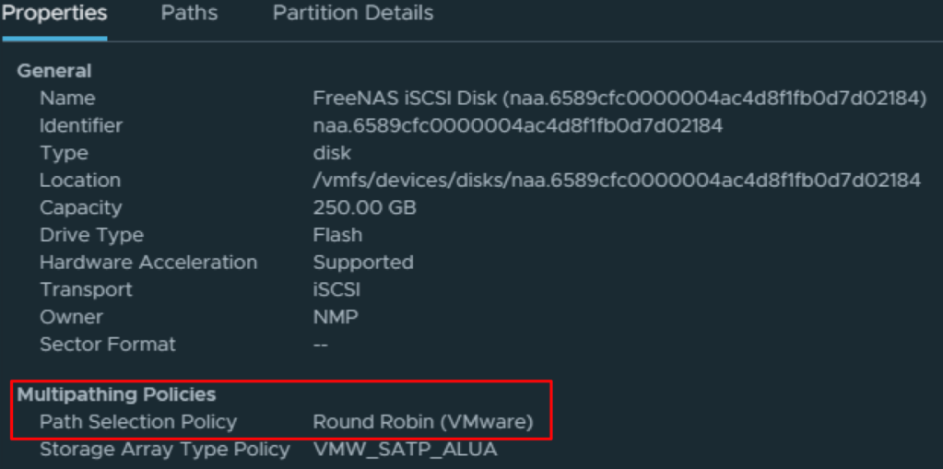This screenshot has height=469, width=943.
Task: Switch to the Properties tab
Action: pyautogui.click(x=54, y=14)
